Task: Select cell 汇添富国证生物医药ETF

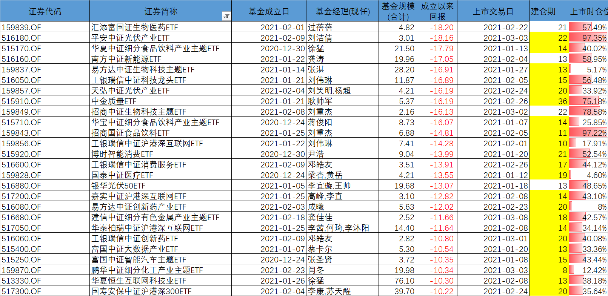Action: 160,27
